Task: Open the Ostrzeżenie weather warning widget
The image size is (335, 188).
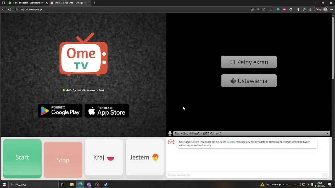Action: pyautogui.click(x=275, y=185)
